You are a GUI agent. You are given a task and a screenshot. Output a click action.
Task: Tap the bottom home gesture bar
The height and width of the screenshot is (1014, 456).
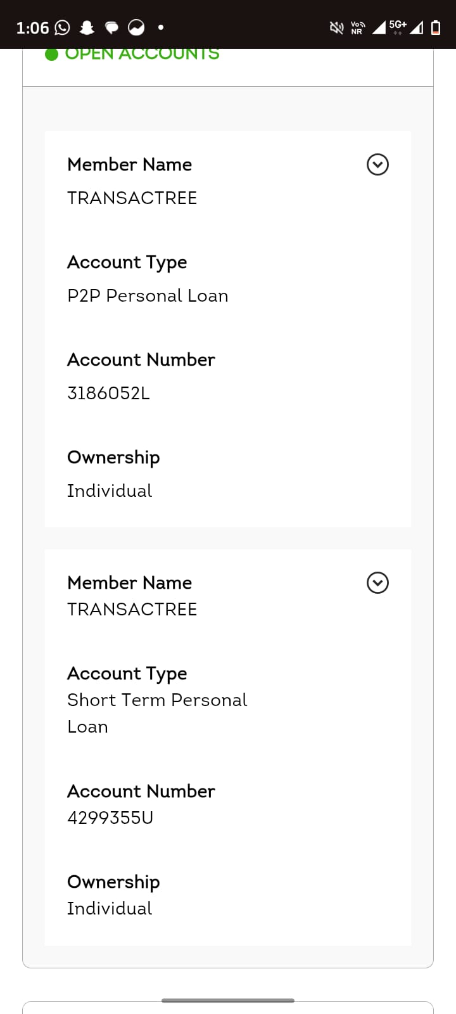tap(228, 1001)
